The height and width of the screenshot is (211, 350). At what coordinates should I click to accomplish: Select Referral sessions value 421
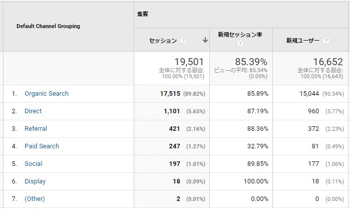pyautogui.click(x=174, y=129)
